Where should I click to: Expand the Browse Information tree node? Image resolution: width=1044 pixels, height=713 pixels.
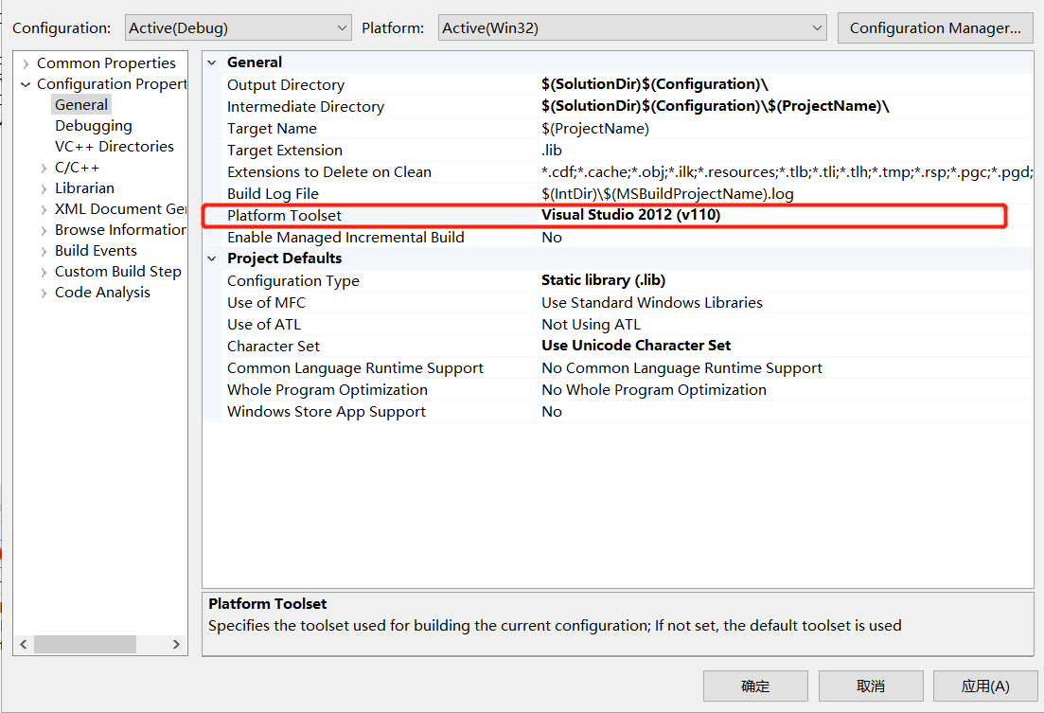(x=43, y=229)
